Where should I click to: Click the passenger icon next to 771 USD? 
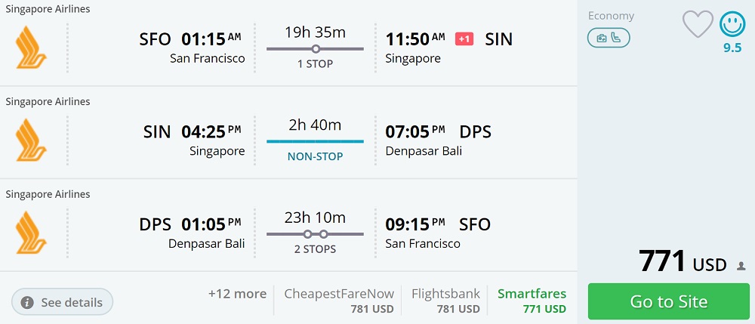point(741,266)
